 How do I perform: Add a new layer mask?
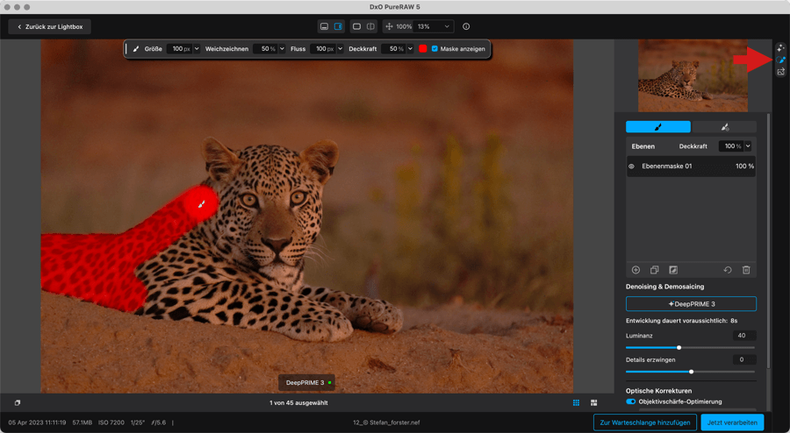(636, 270)
